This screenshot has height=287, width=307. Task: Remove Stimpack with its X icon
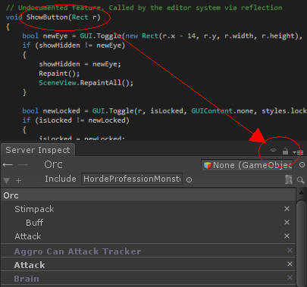tap(287, 209)
